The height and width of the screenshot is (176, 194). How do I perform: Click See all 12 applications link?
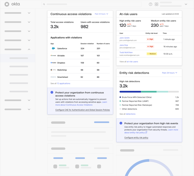pyautogui.click(x=63, y=83)
